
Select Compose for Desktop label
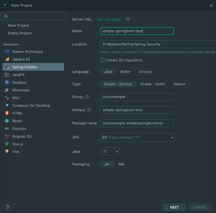(31, 105)
